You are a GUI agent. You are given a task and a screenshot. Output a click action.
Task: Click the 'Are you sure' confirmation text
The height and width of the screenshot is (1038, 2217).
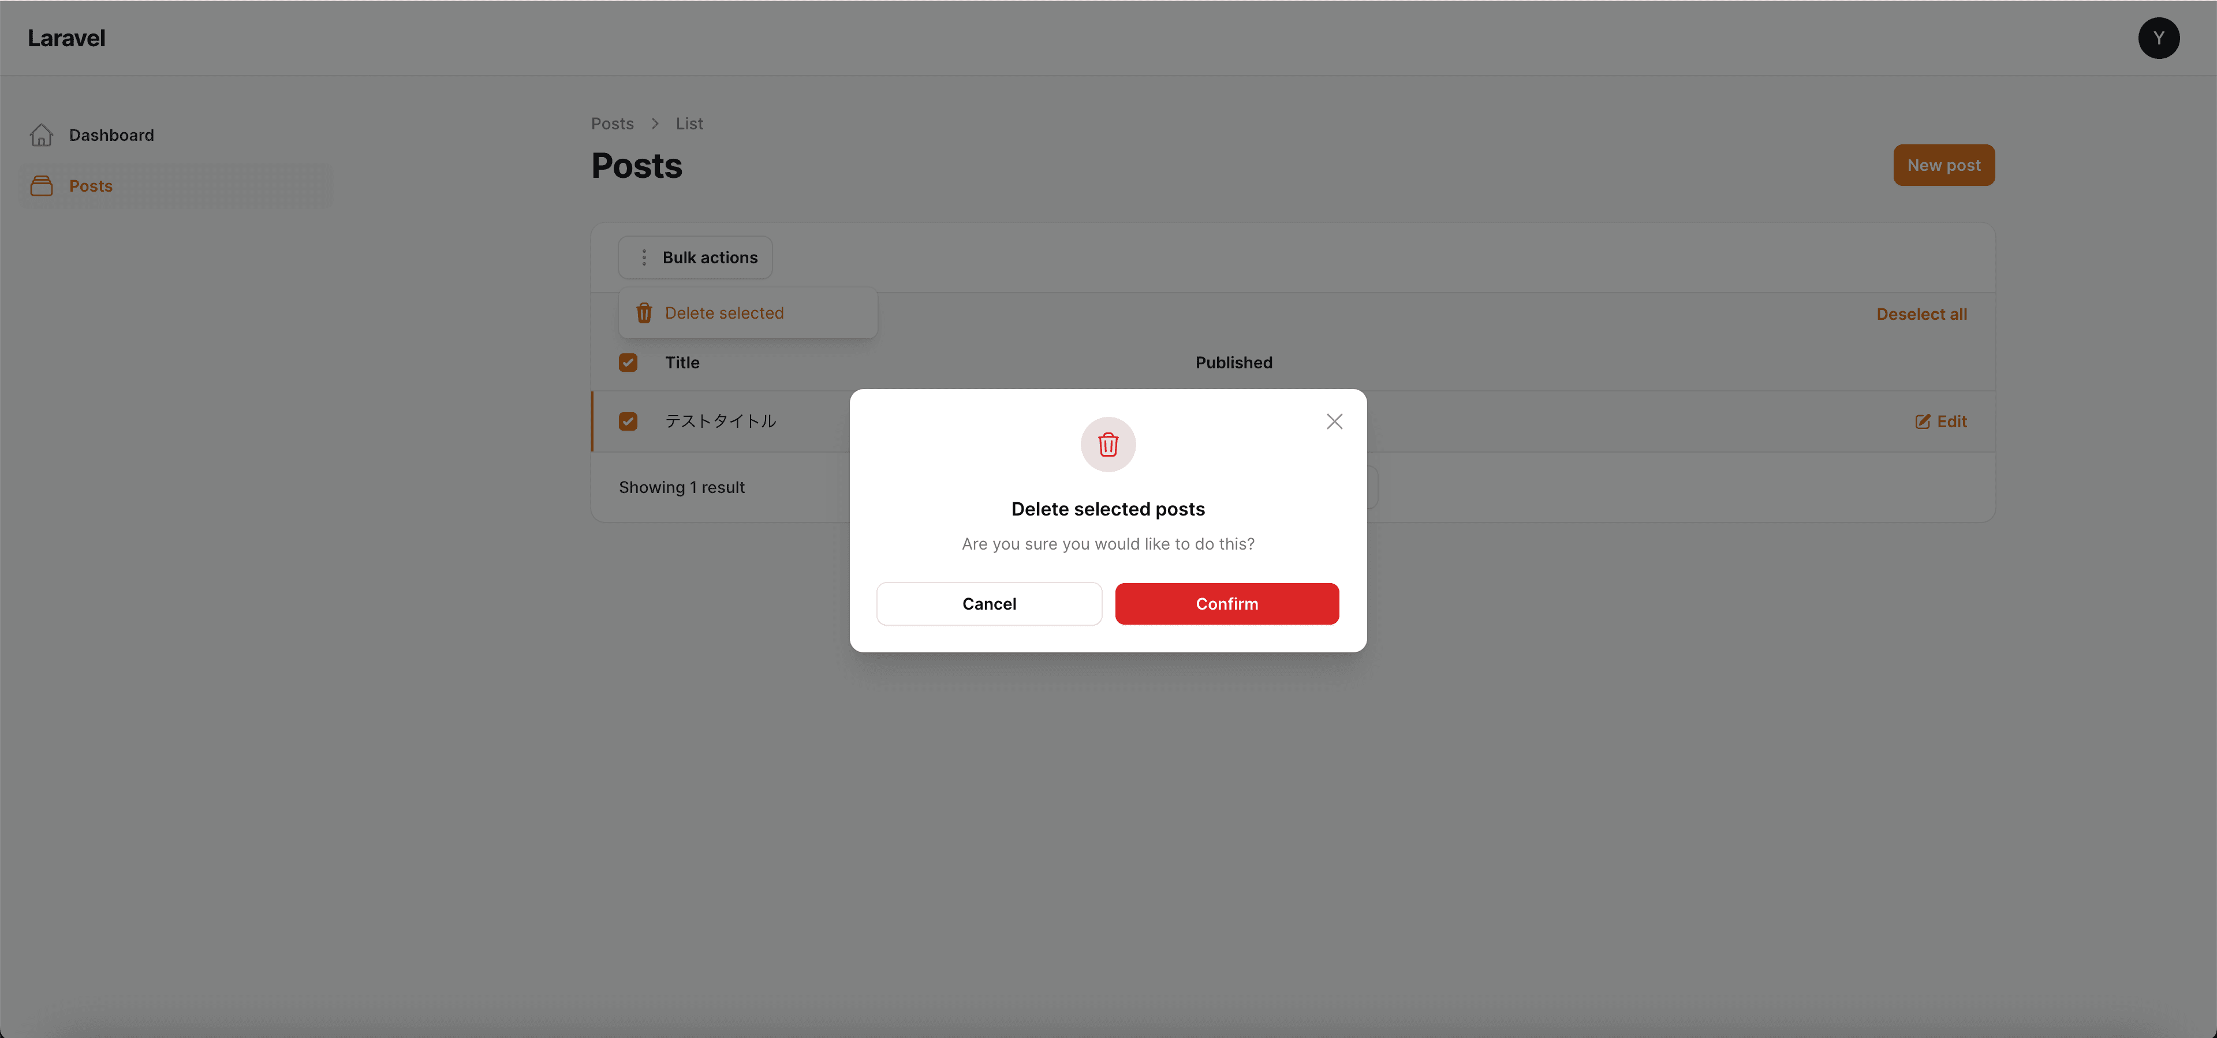click(1108, 544)
